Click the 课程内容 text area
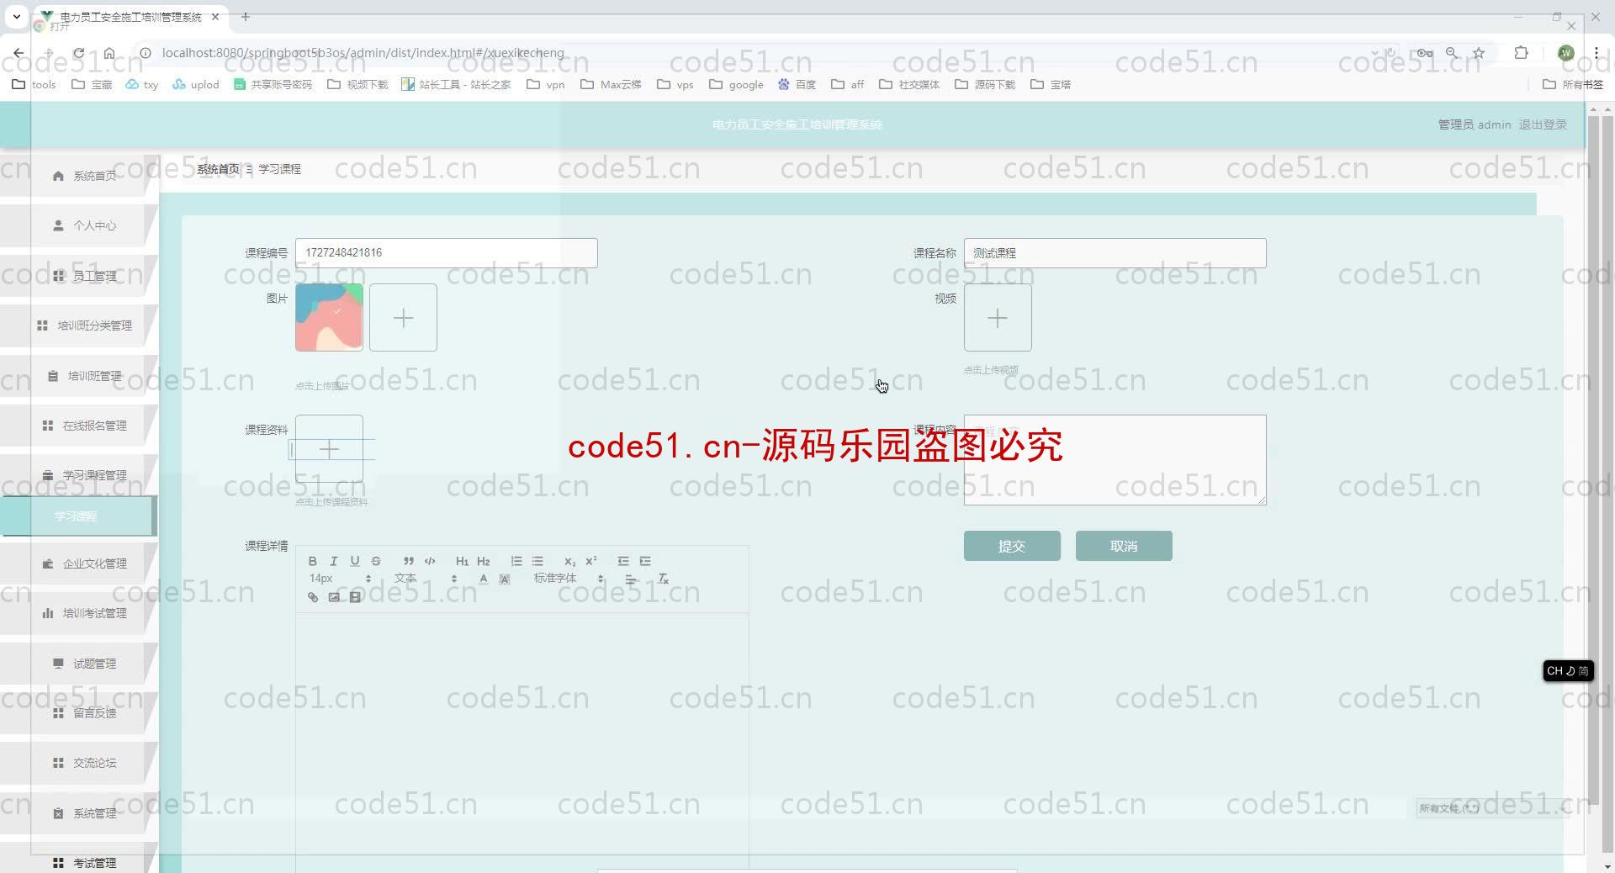Viewport: 1615px width, 873px height. pos(1115,460)
